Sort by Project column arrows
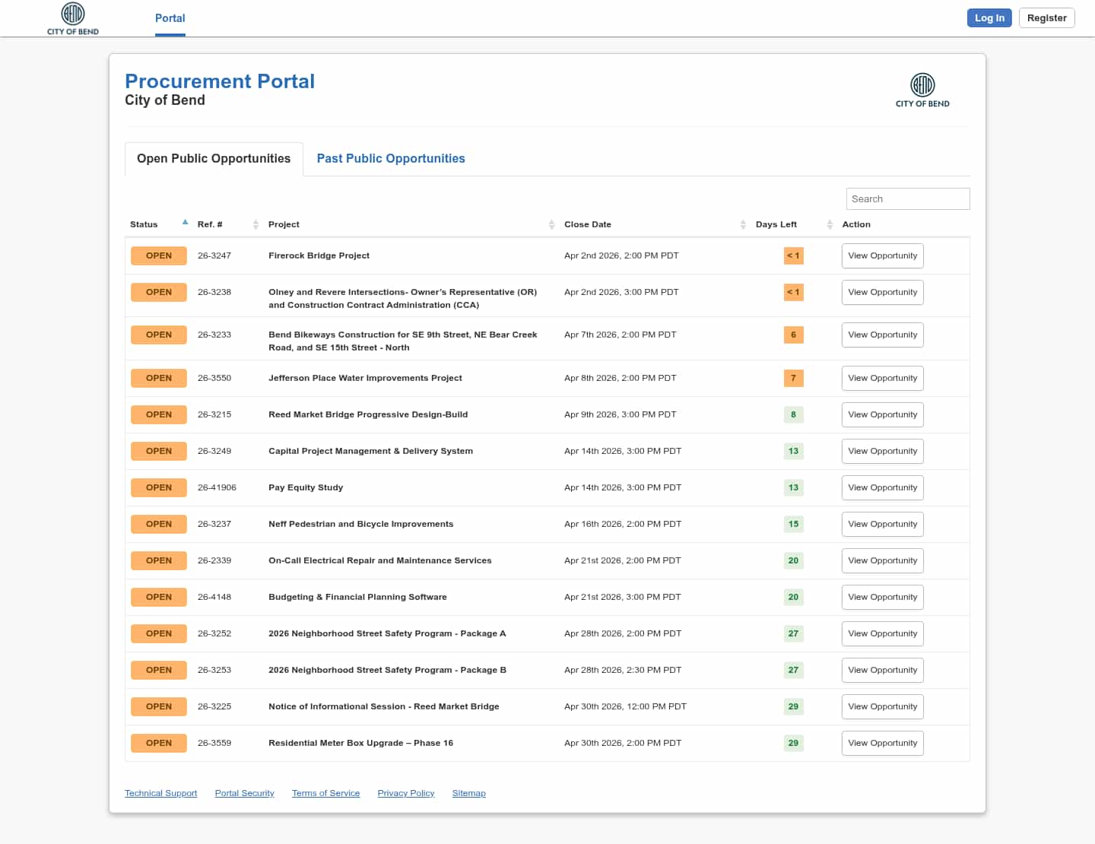This screenshot has width=1095, height=844. coord(551,224)
